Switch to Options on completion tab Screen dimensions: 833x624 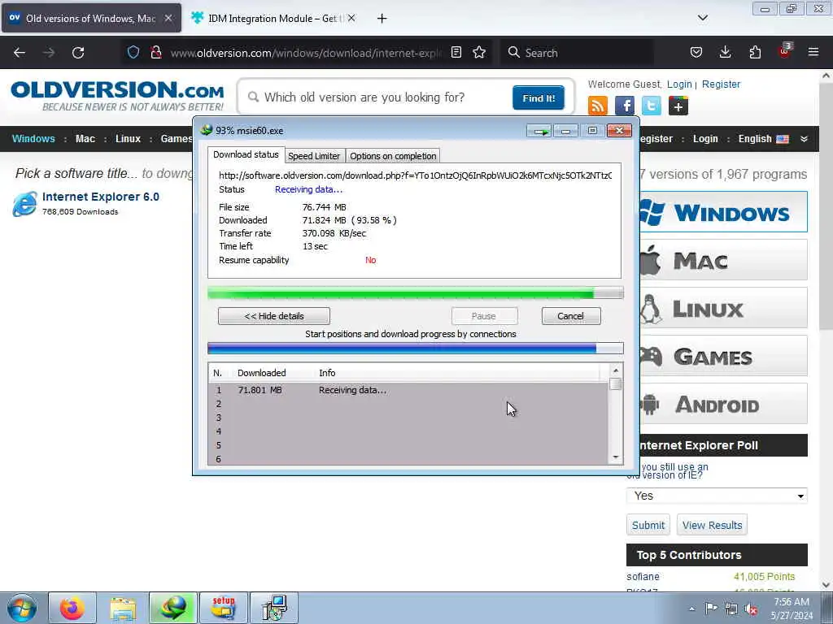click(393, 156)
